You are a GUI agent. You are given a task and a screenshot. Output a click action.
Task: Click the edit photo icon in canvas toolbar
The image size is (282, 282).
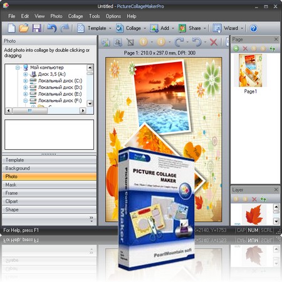[x=118, y=42]
